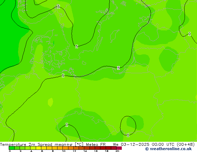Pick the crimson swatch right of legend 20
197x152 pixels.
119,148
